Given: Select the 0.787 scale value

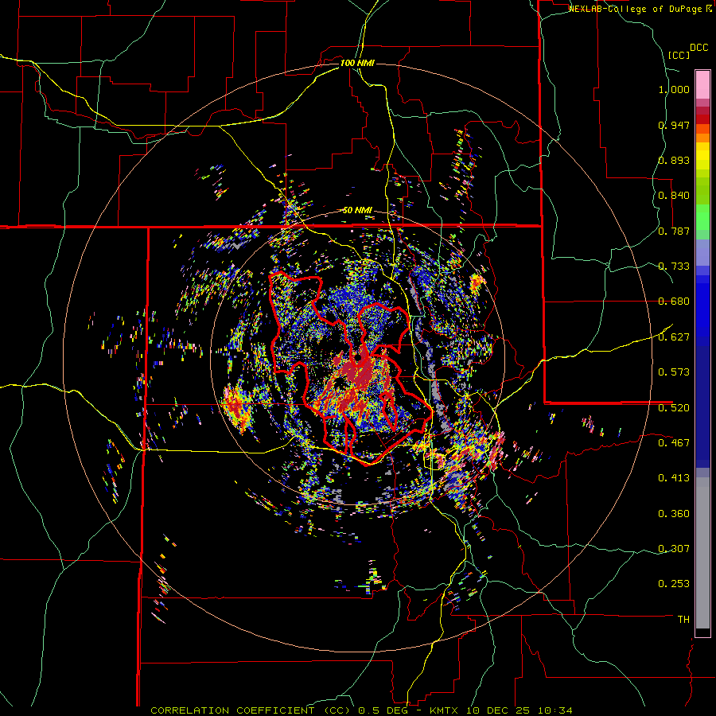Looking at the screenshot, I should coord(674,231).
